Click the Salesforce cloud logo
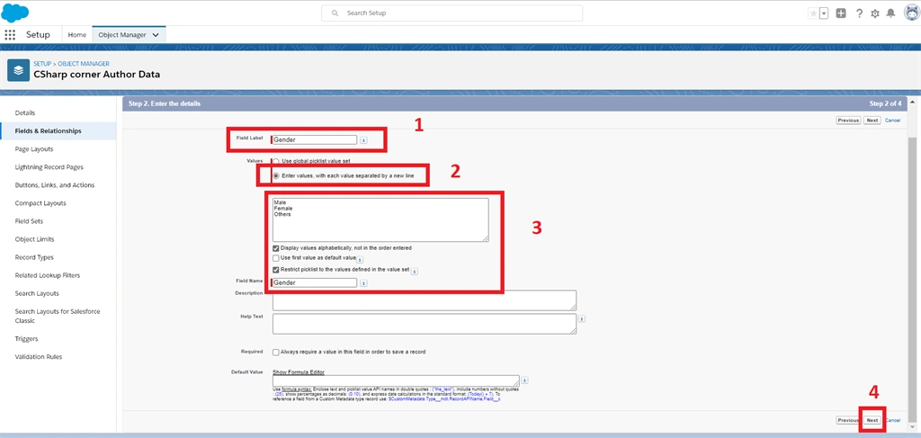 click(15, 13)
